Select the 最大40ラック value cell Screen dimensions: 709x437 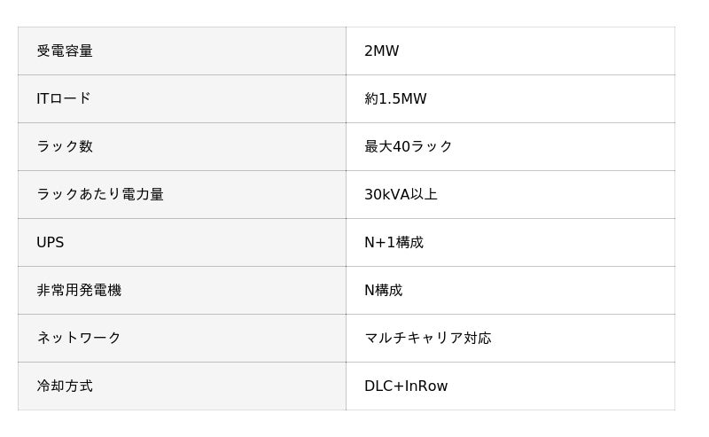409,147
